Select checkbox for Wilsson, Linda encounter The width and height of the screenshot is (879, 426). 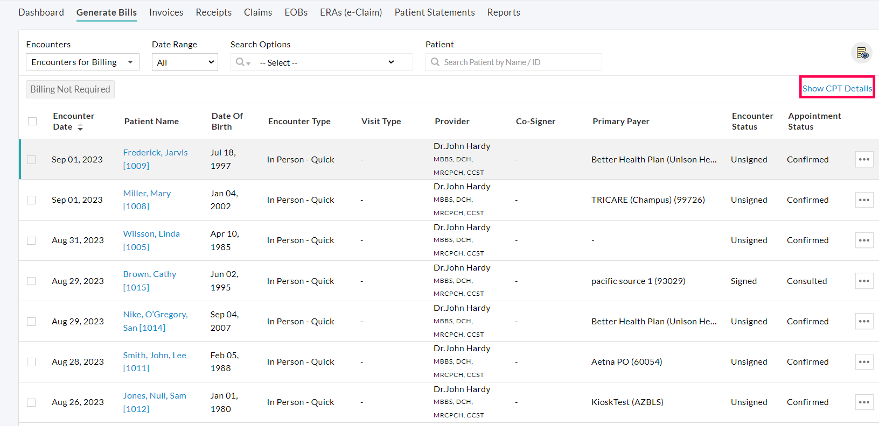tap(31, 240)
